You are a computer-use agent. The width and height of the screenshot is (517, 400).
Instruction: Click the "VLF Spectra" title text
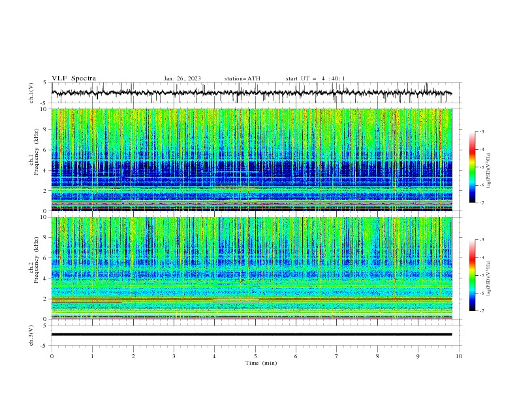point(74,78)
